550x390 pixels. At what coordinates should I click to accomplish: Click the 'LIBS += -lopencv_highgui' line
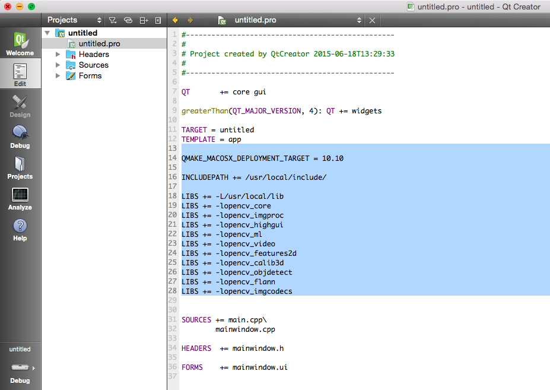point(232,224)
